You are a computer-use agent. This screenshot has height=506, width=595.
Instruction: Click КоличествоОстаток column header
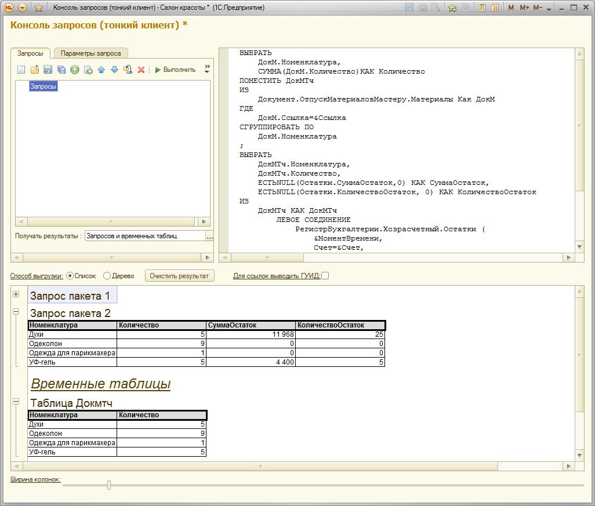(x=340, y=325)
